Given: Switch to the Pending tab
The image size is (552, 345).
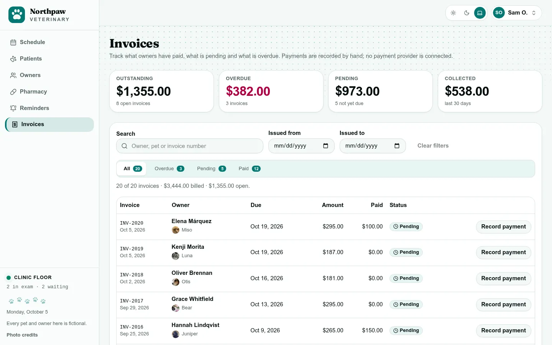Looking at the screenshot, I should (211, 169).
